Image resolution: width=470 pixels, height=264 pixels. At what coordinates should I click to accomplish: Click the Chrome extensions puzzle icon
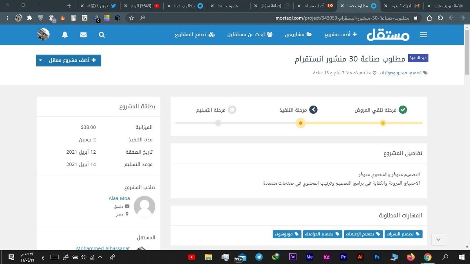click(29, 18)
